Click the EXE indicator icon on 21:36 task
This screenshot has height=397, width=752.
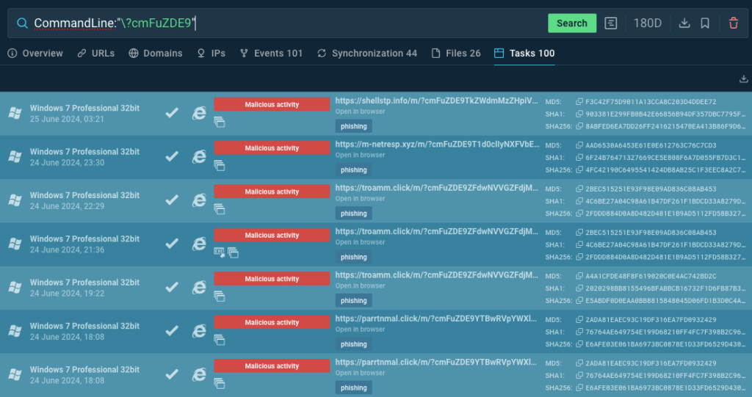[219, 252]
